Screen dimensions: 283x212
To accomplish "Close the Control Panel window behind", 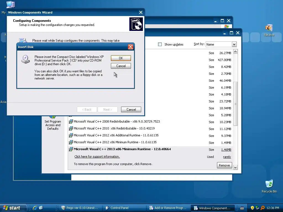I will point(229,21).
